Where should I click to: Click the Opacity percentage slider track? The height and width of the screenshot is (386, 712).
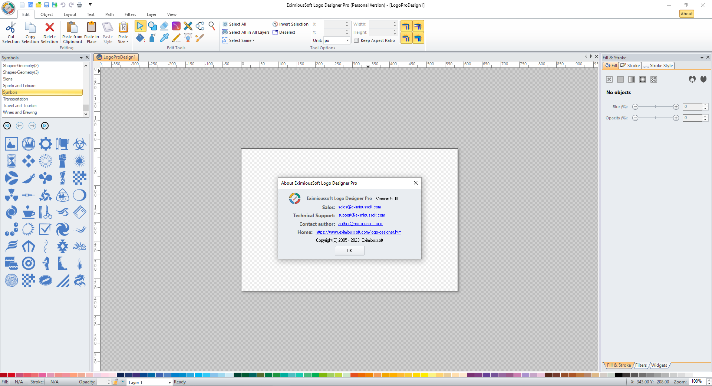tap(656, 118)
